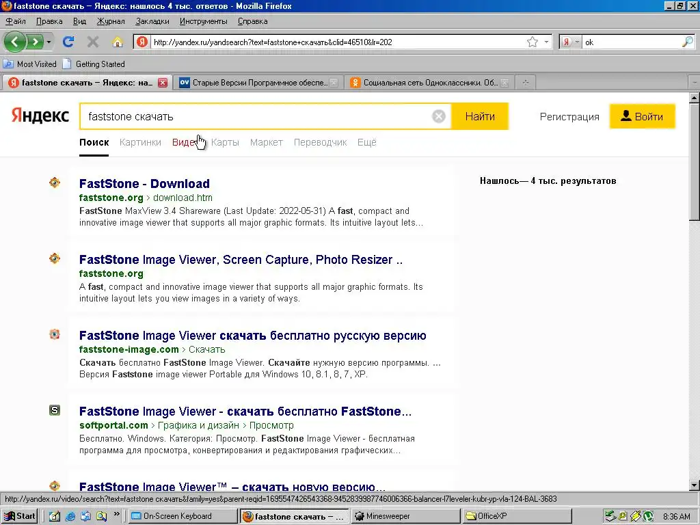Close the Старые Версии tab
This screenshot has height=525, width=700.
[333, 83]
